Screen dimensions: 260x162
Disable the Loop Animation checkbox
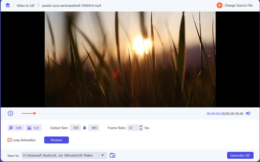[10, 140]
